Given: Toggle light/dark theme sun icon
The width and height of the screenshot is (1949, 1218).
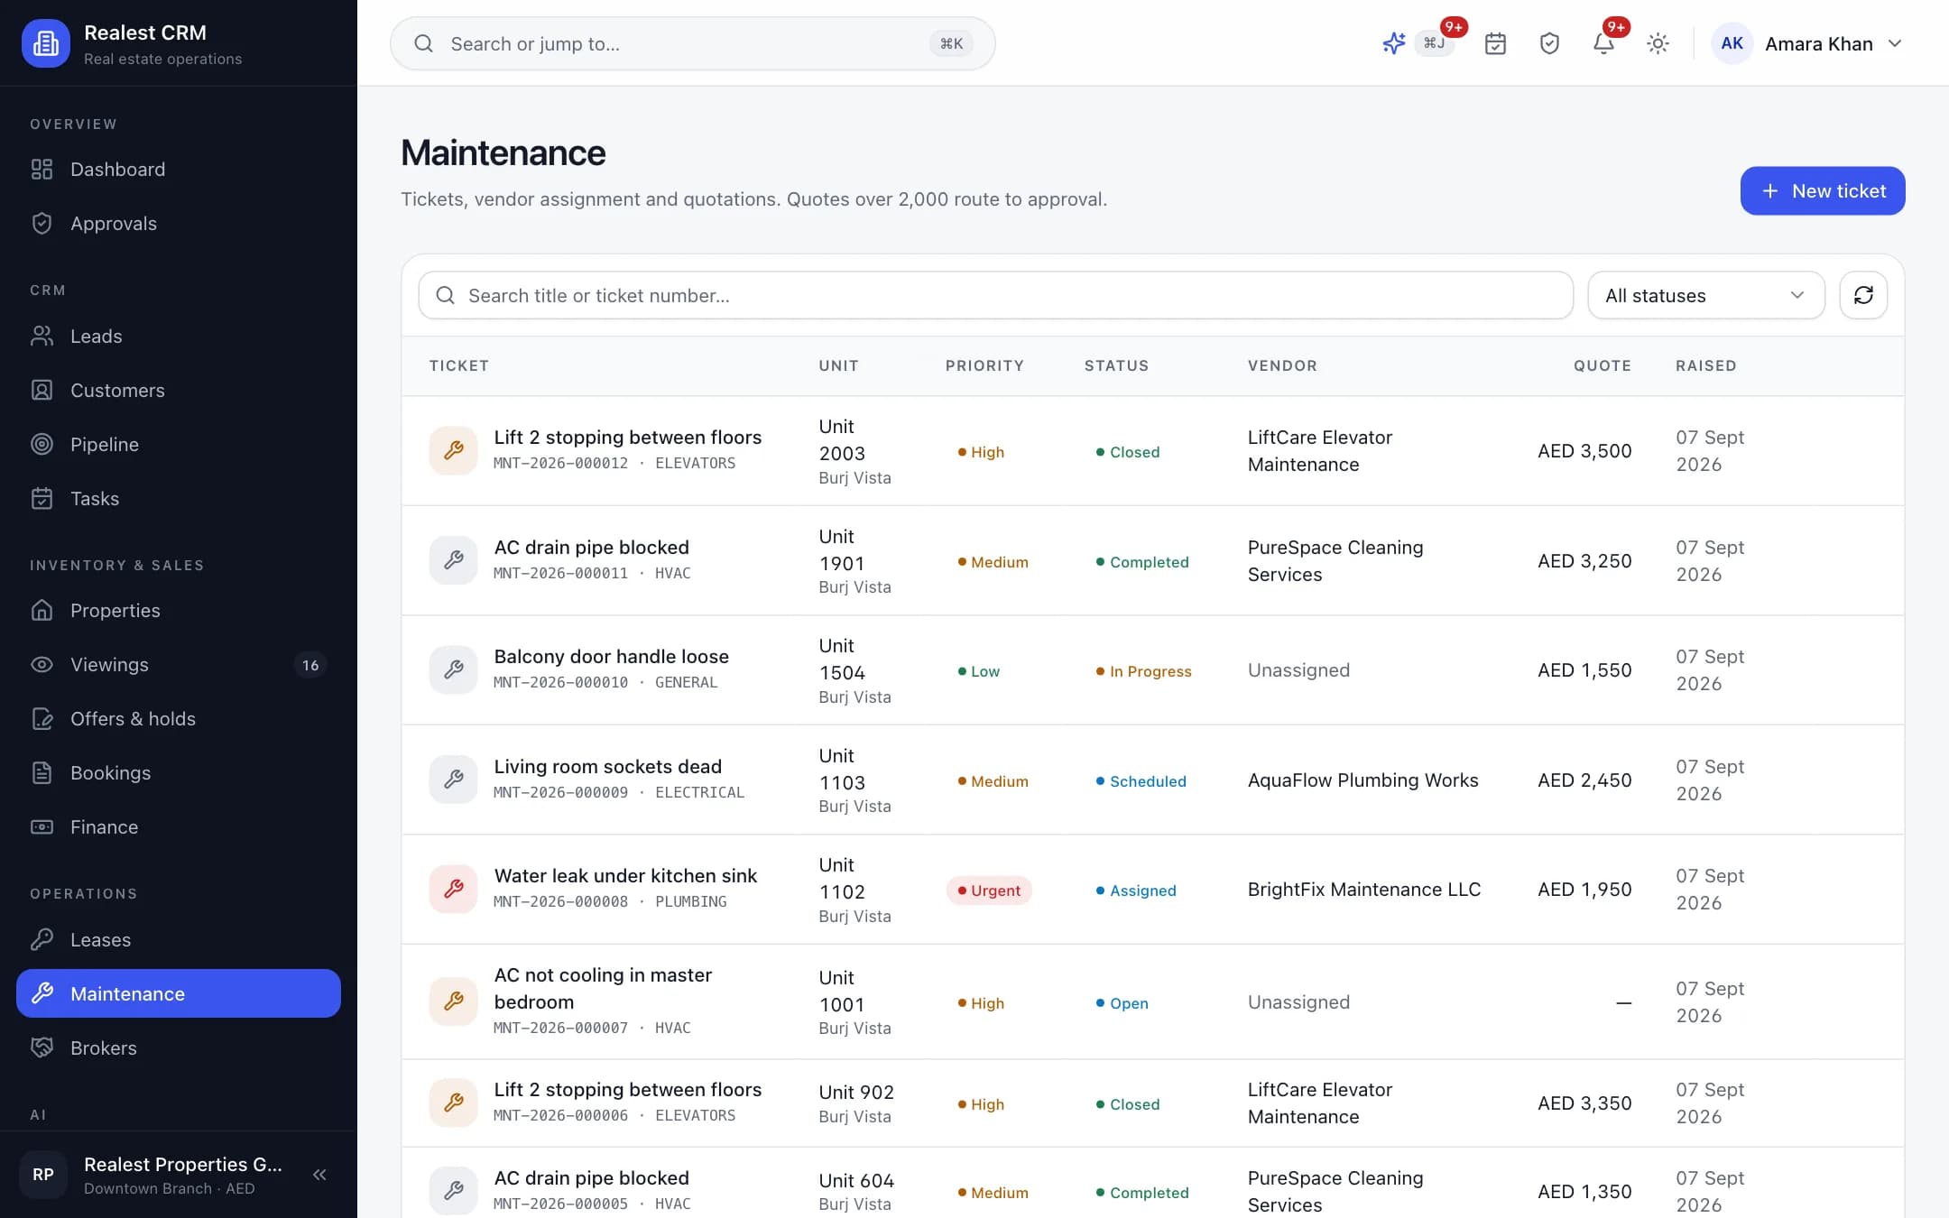Looking at the screenshot, I should 1658,43.
